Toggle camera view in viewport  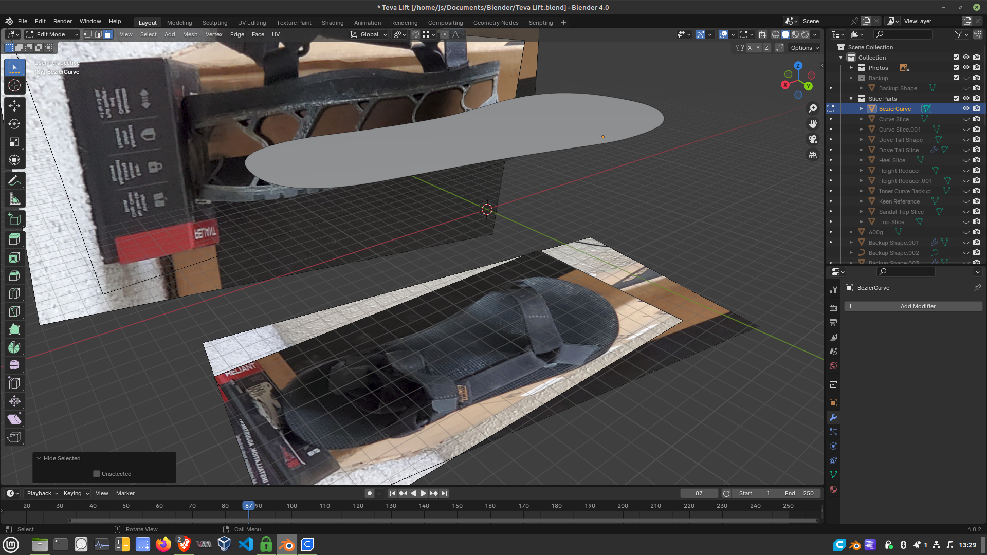813,139
